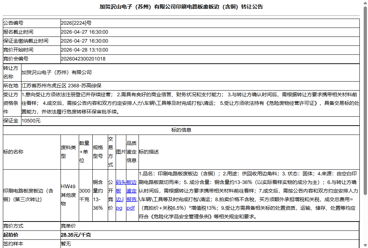The image size is (368, 248).
Task: Click the 保证金 label
Action: pyautogui.click(x=11, y=121)
